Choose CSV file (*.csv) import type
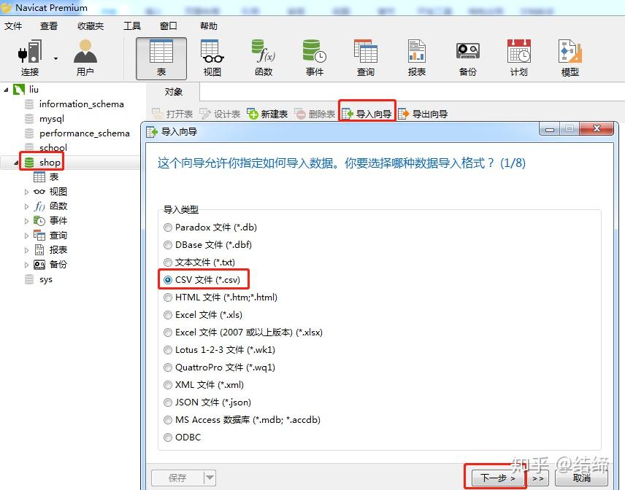This screenshot has height=490, width=625. tap(168, 280)
